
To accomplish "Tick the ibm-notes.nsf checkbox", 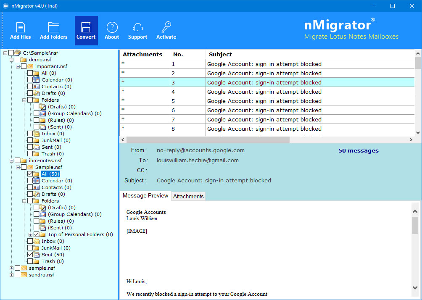I will tap(18, 161).
